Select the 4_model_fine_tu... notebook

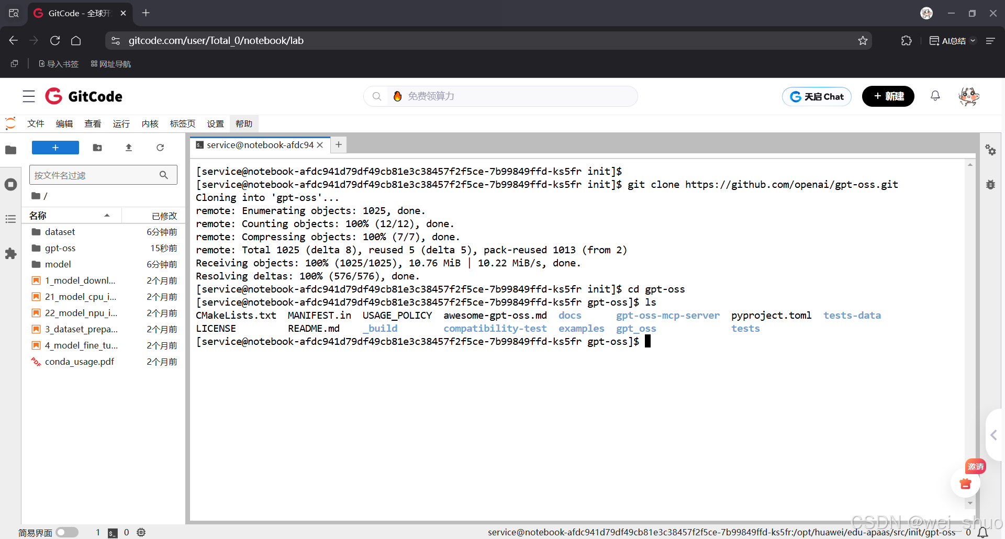tap(104, 345)
